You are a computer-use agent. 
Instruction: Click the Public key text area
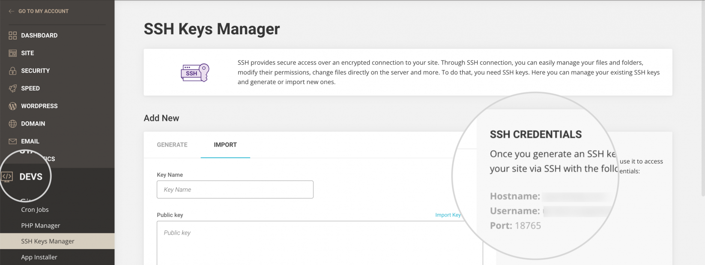coord(320,243)
